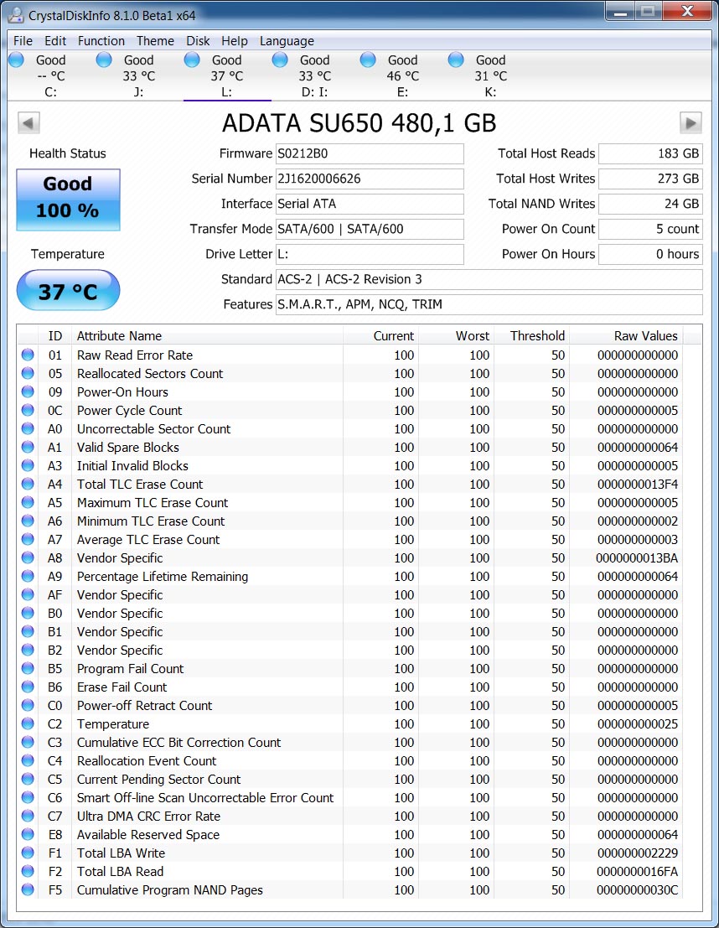The height and width of the screenshot is (928, 719).
Task: Select the Power-off Retract Count row text
Action: (144, 706)
